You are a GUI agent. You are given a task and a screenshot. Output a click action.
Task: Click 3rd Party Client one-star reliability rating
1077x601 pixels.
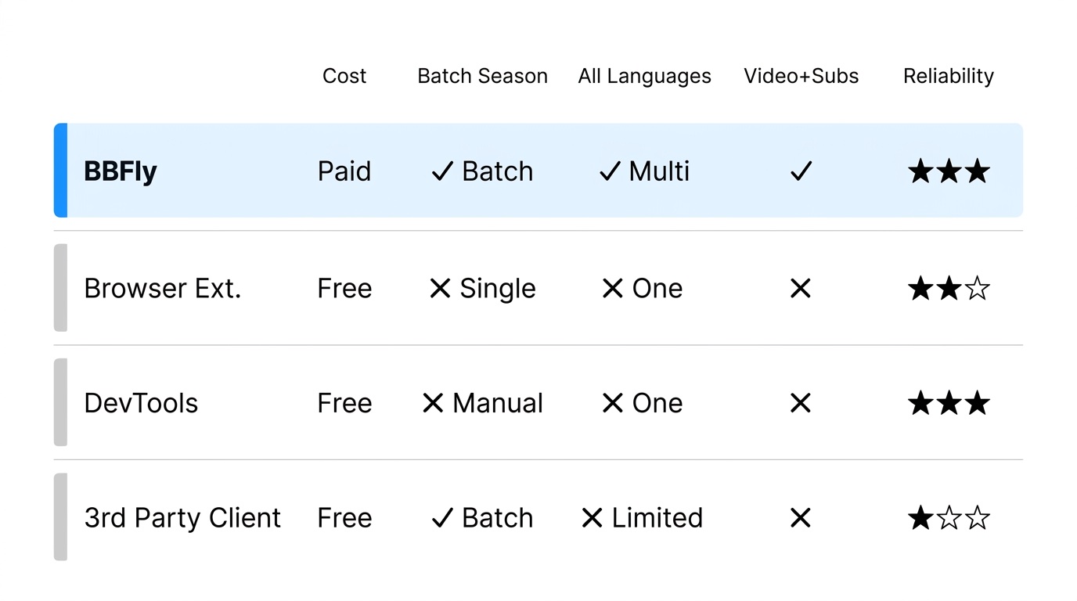[x=949, y=518]
